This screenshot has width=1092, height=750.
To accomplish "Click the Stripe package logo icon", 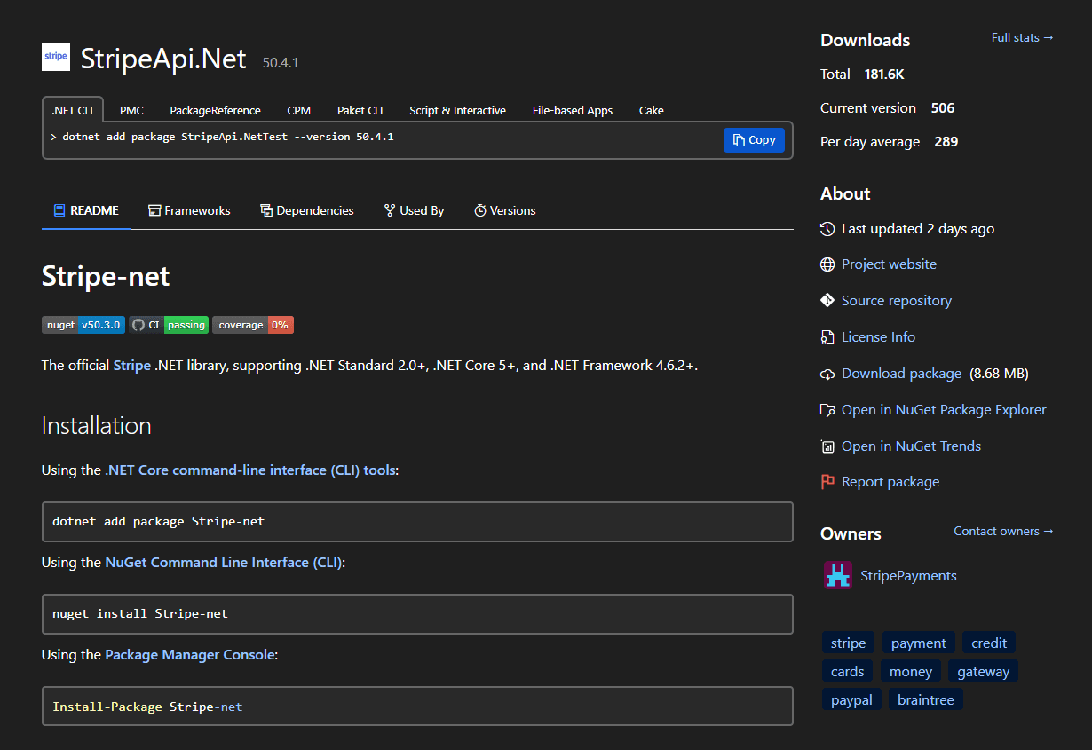I will click(56, 57).
